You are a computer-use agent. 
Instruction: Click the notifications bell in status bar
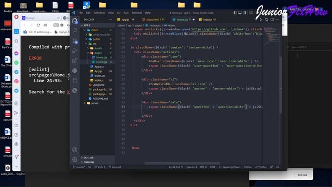pyautogui.click(x=278, y=167)
